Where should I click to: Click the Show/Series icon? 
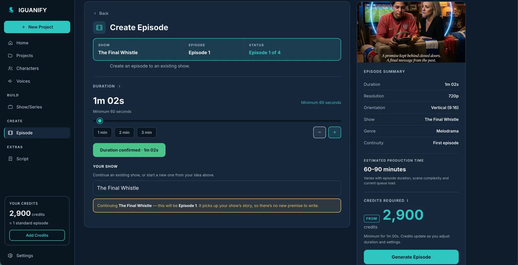(10, 107)
